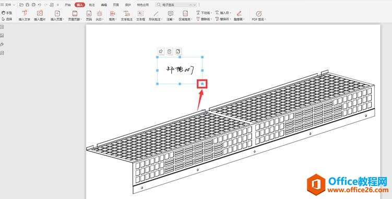The image size is (392, 199).
Task: Open the 文件 file menu
Action: click(x=8, y=5)
